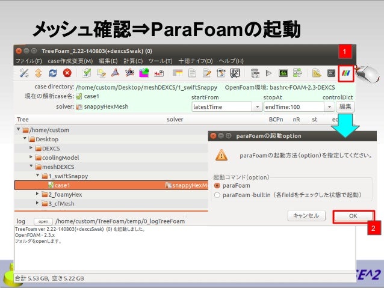Collapse the 1_swiftSnappy folder node
The width and height of the screenshot is (384, 288).
point(37,175)
